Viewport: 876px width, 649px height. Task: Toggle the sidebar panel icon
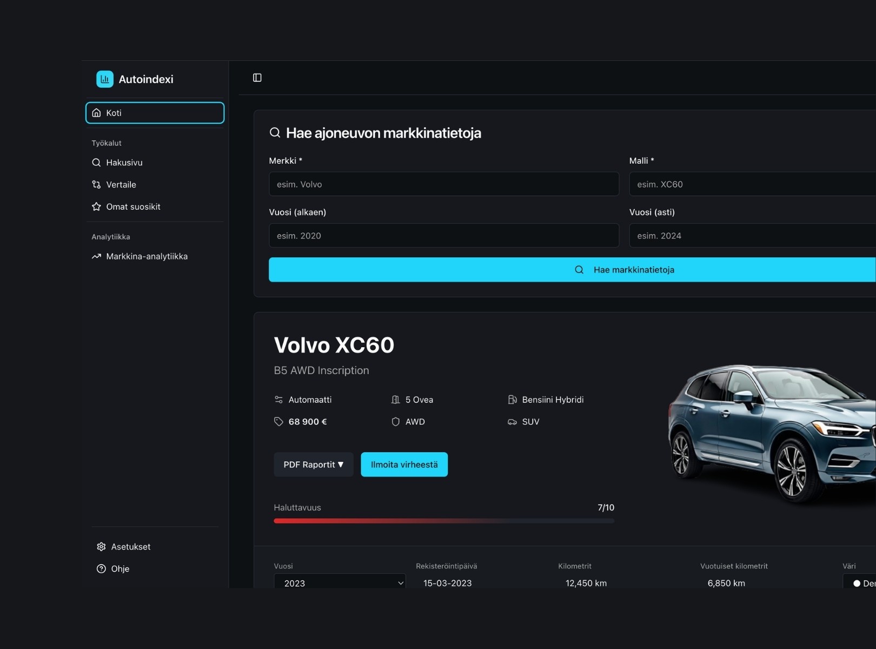pos(257,78)
